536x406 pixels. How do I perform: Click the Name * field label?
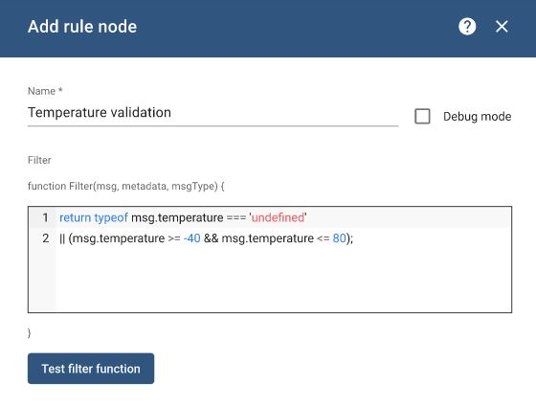point(45,91)
